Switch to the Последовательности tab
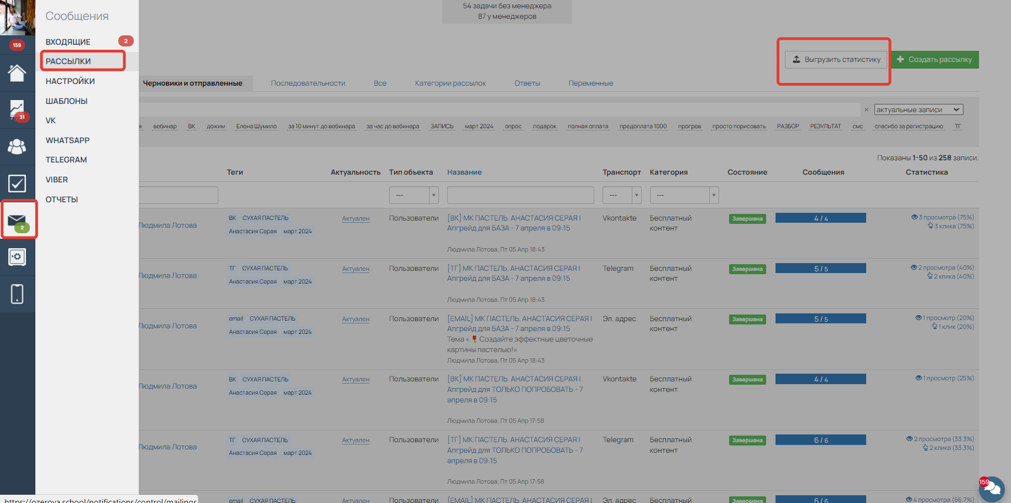This screenshot has height=503, width=1011. [308, 83]
